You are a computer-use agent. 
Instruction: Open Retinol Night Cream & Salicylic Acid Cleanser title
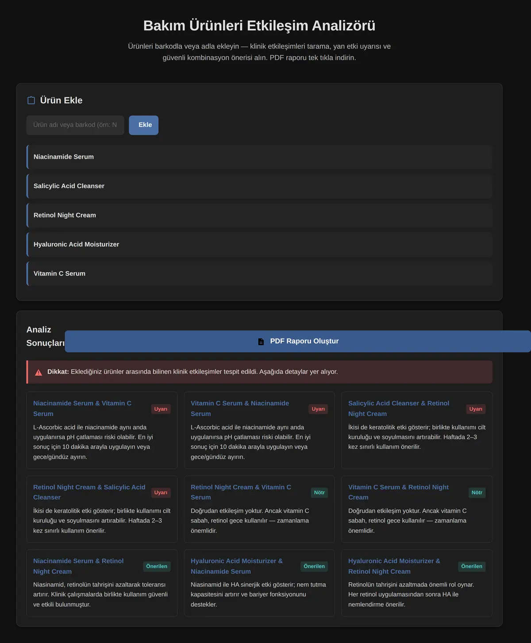point(89,492)
